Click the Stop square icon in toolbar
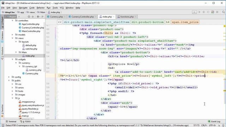Image resolution: width=226 pixels, height=127 pixels. pos(217,12)
